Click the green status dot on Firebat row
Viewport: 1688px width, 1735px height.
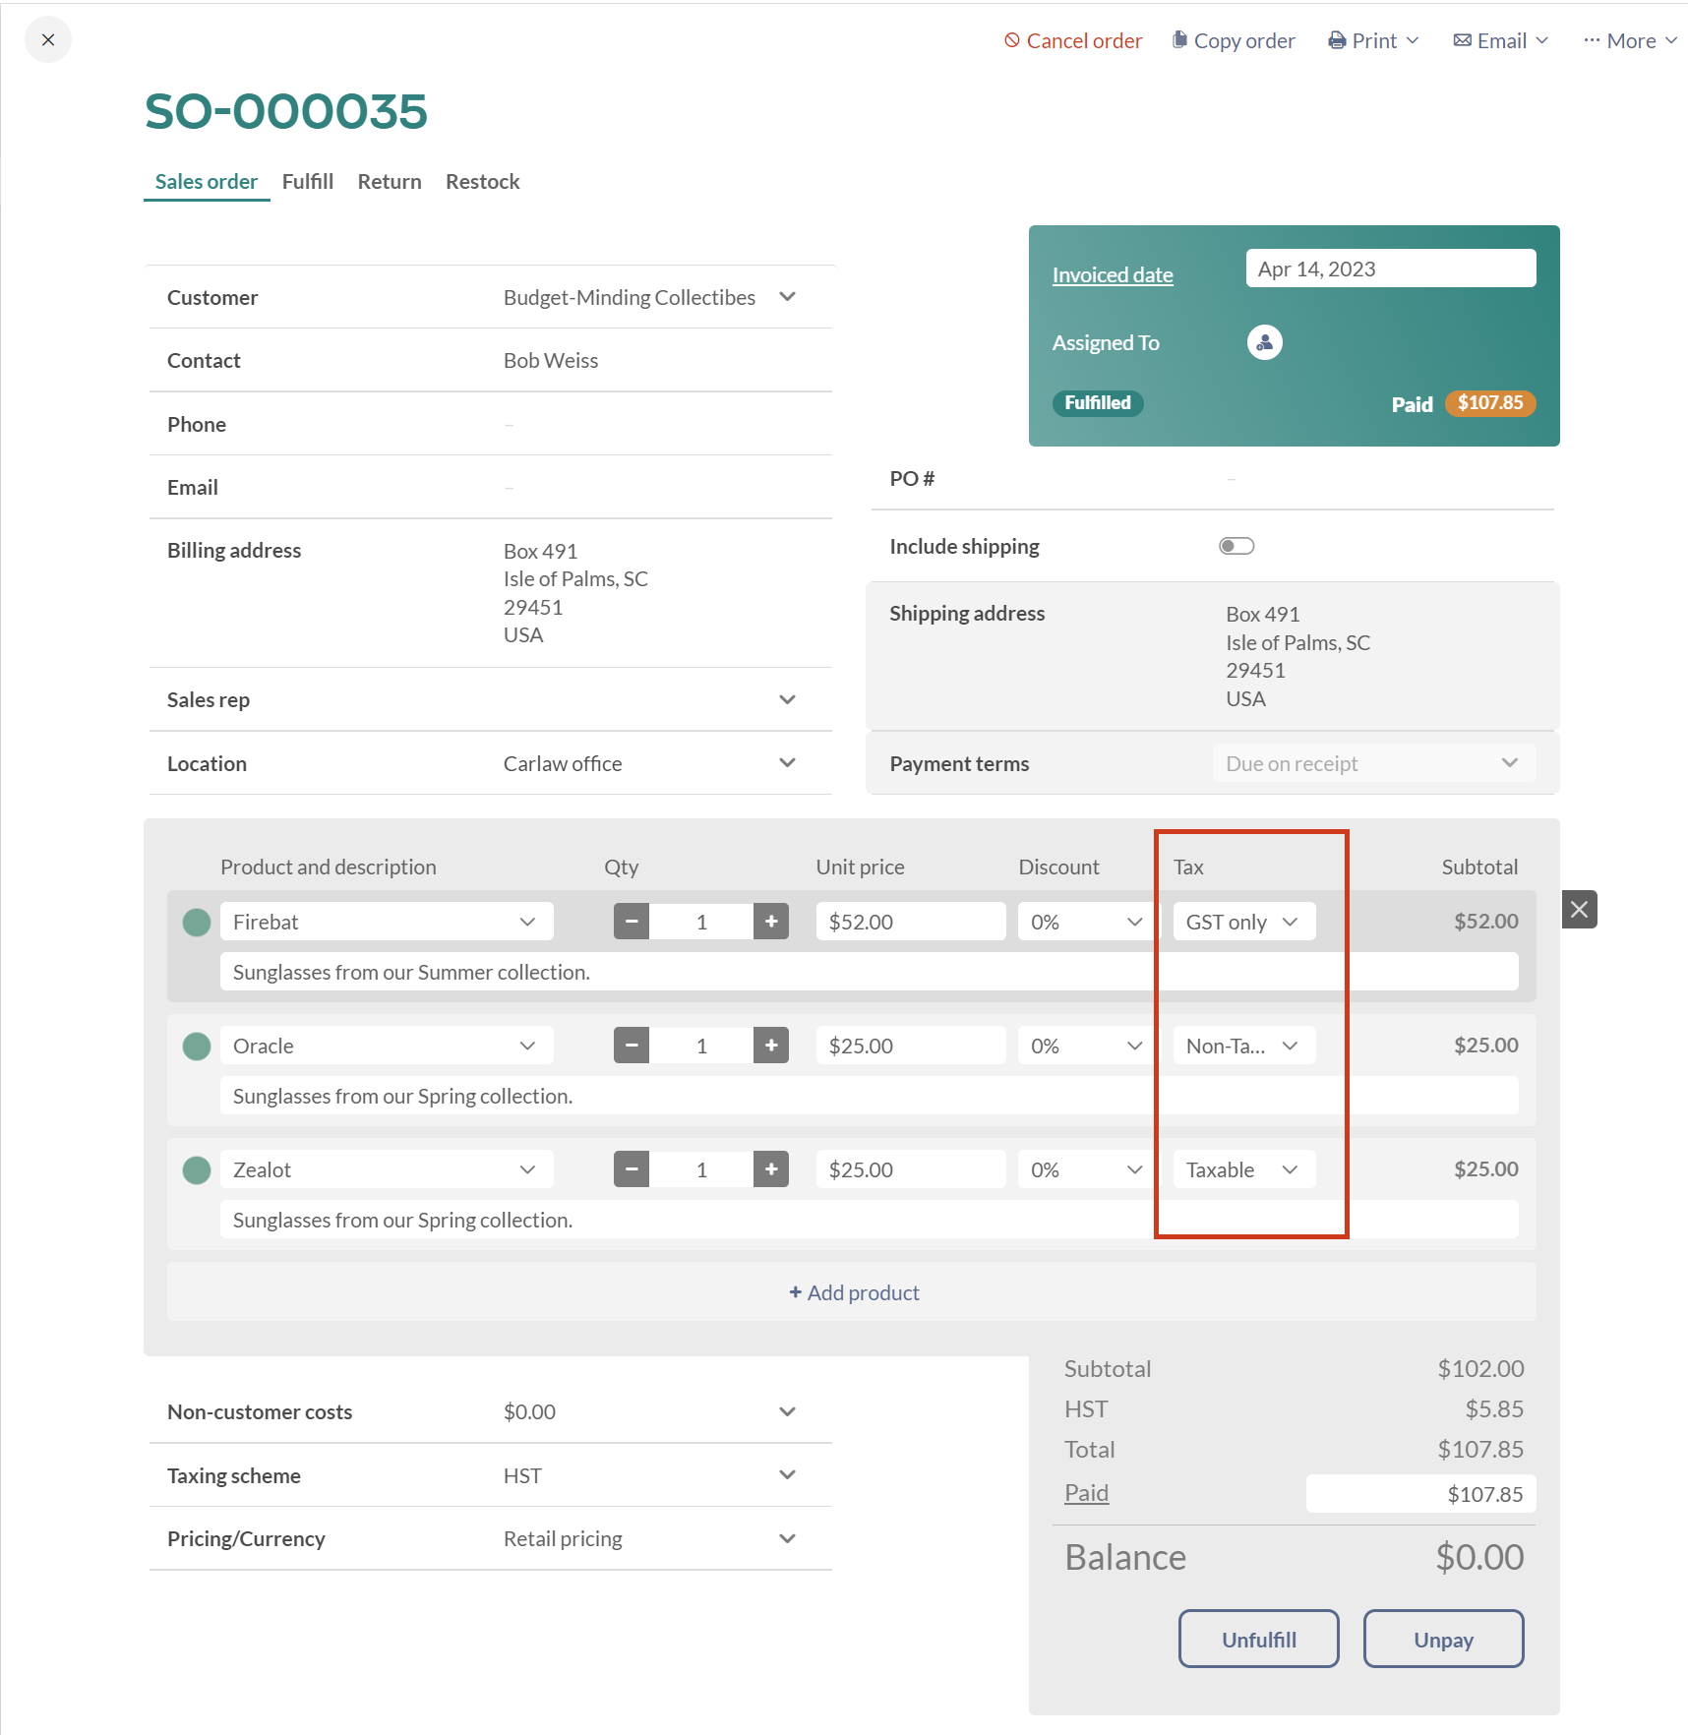pos(196,921)
